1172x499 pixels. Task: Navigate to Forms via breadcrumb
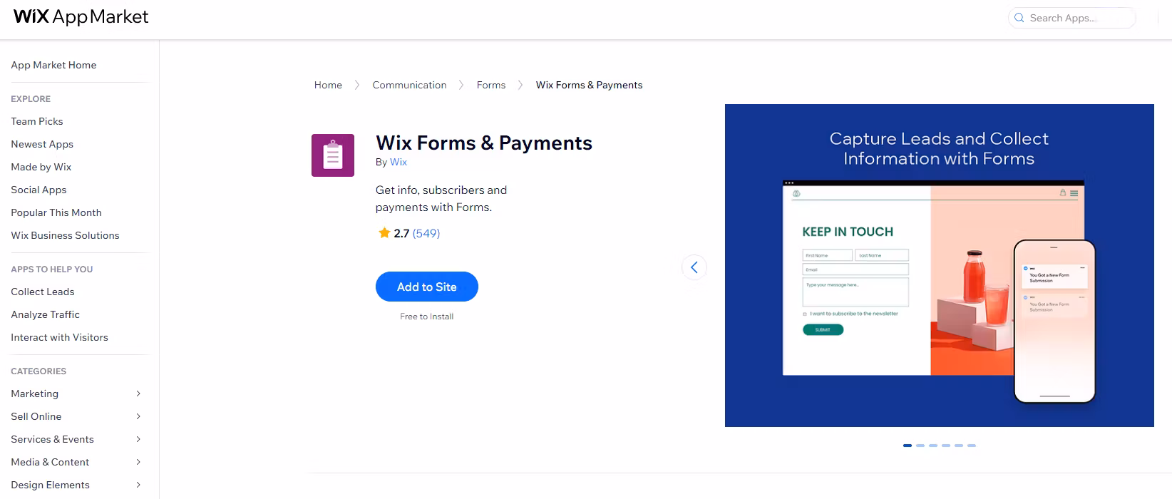[x=490, y=85]
